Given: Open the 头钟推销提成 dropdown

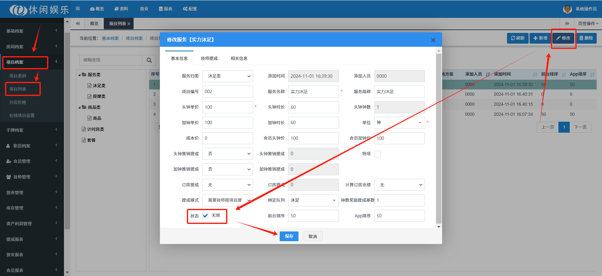Looking at the screenshot, I should pyautogui.click(x=227, y=154).
